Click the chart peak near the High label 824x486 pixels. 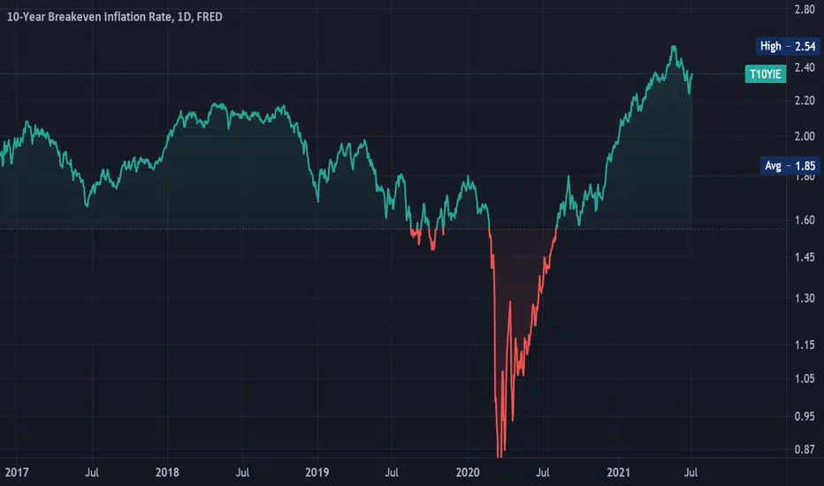click(x=674, y=48)
